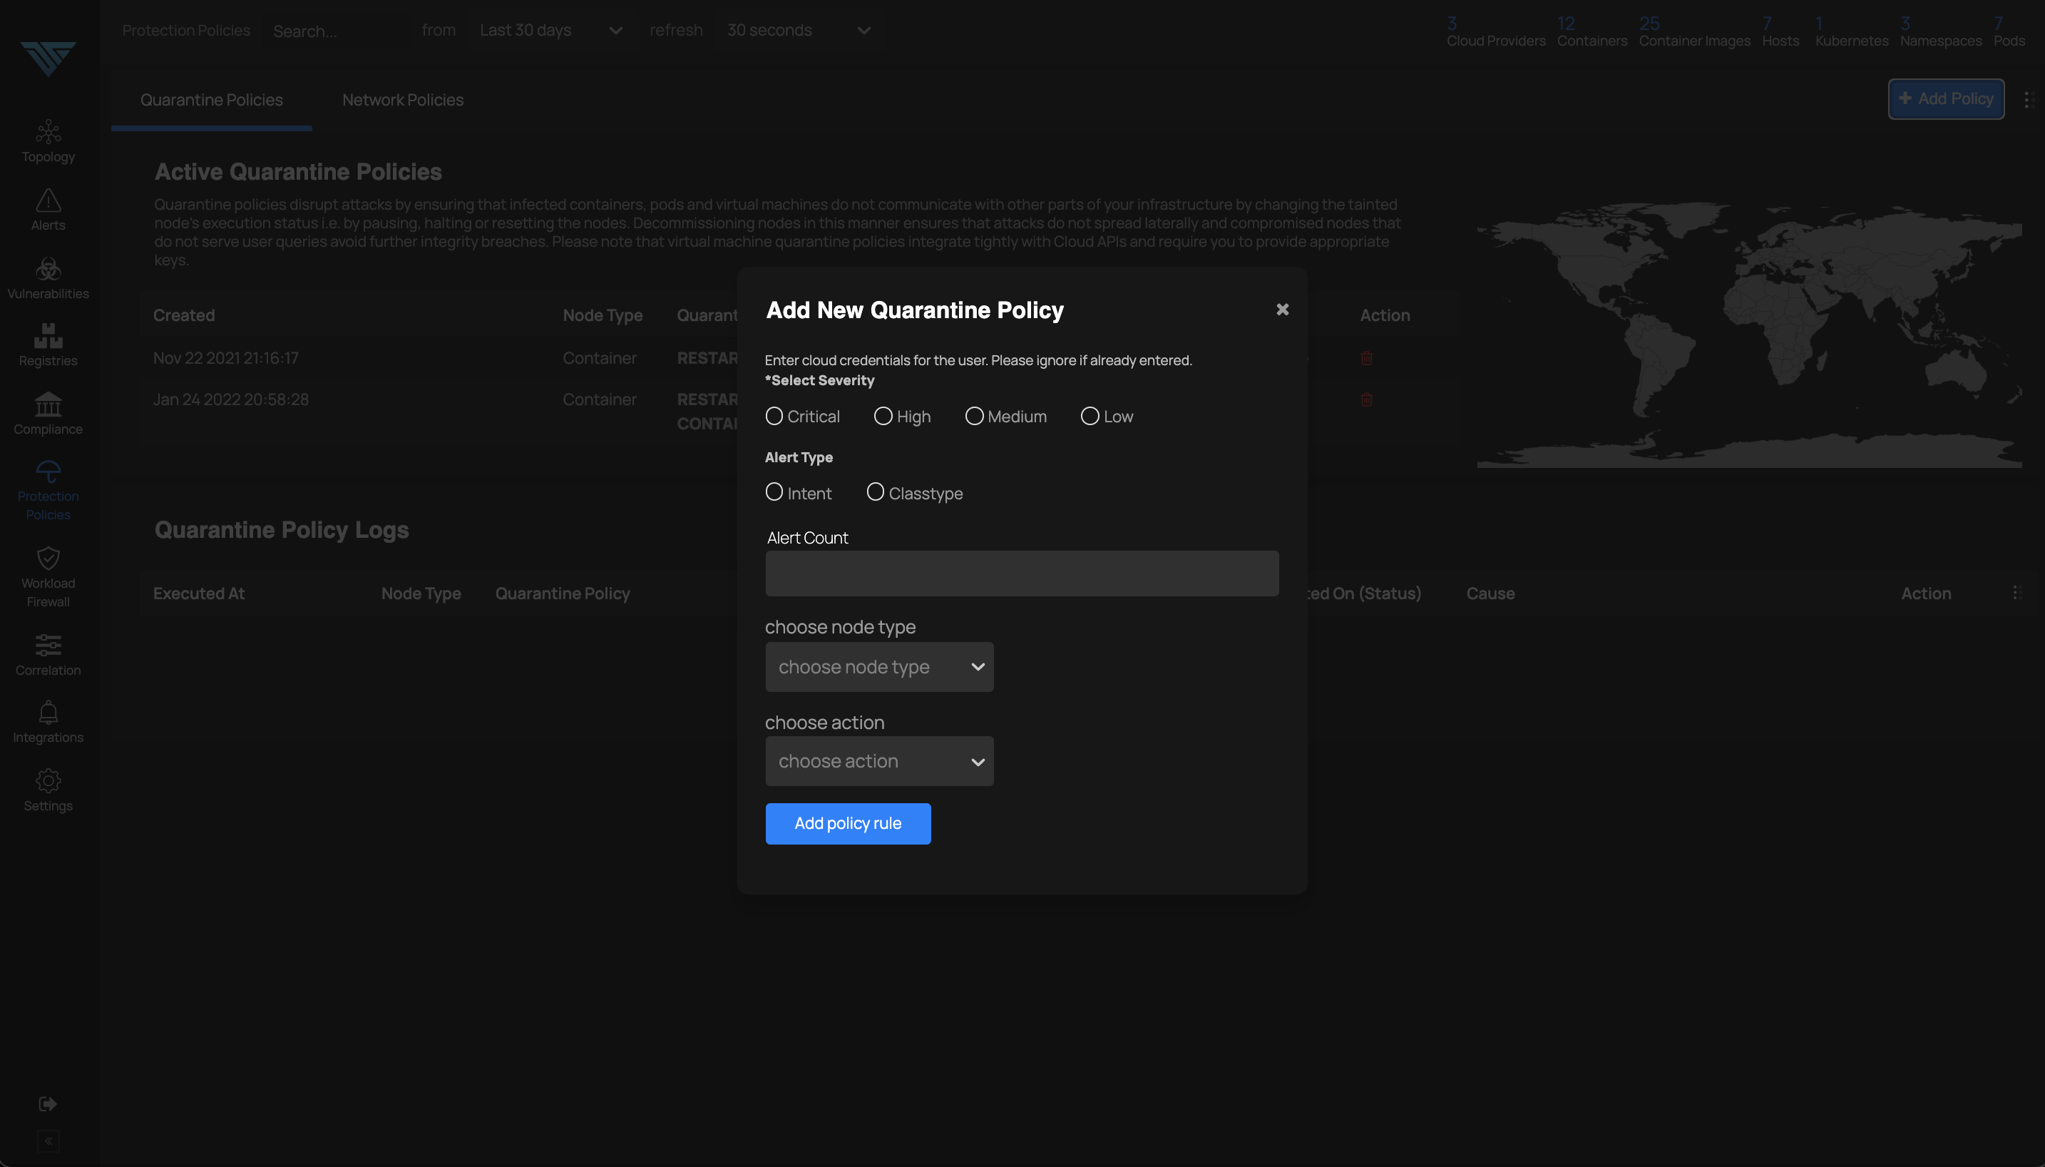Expand the choose action dropdown

point(879,761)
